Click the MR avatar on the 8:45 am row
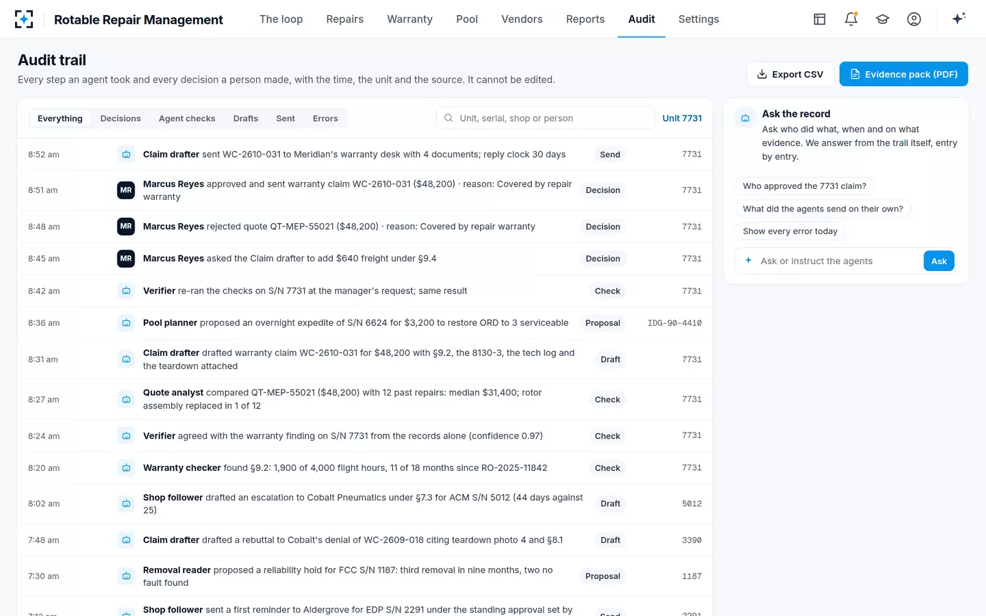 point(126,259)
